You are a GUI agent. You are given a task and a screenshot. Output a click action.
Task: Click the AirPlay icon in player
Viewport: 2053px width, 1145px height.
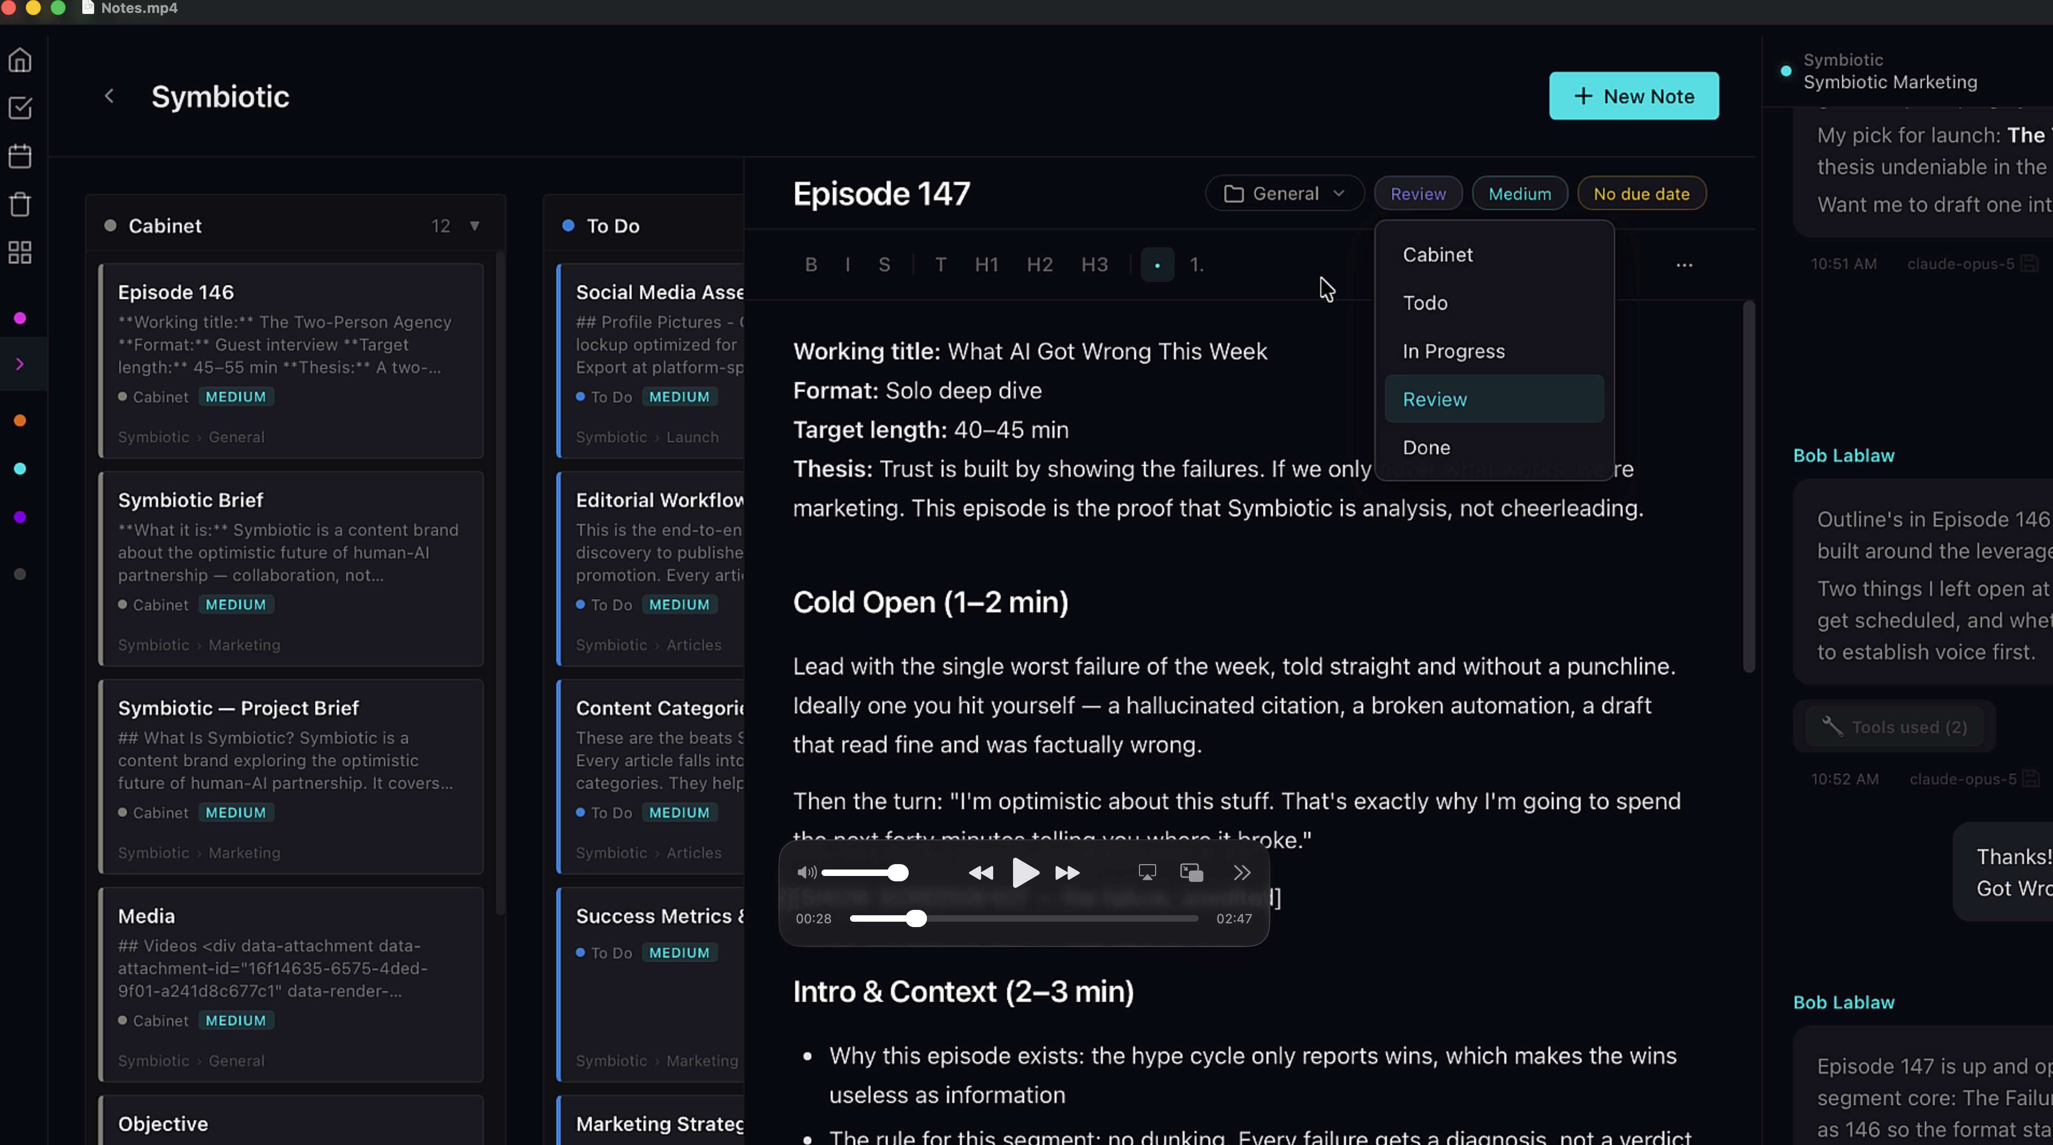[x=1147, y=873]
